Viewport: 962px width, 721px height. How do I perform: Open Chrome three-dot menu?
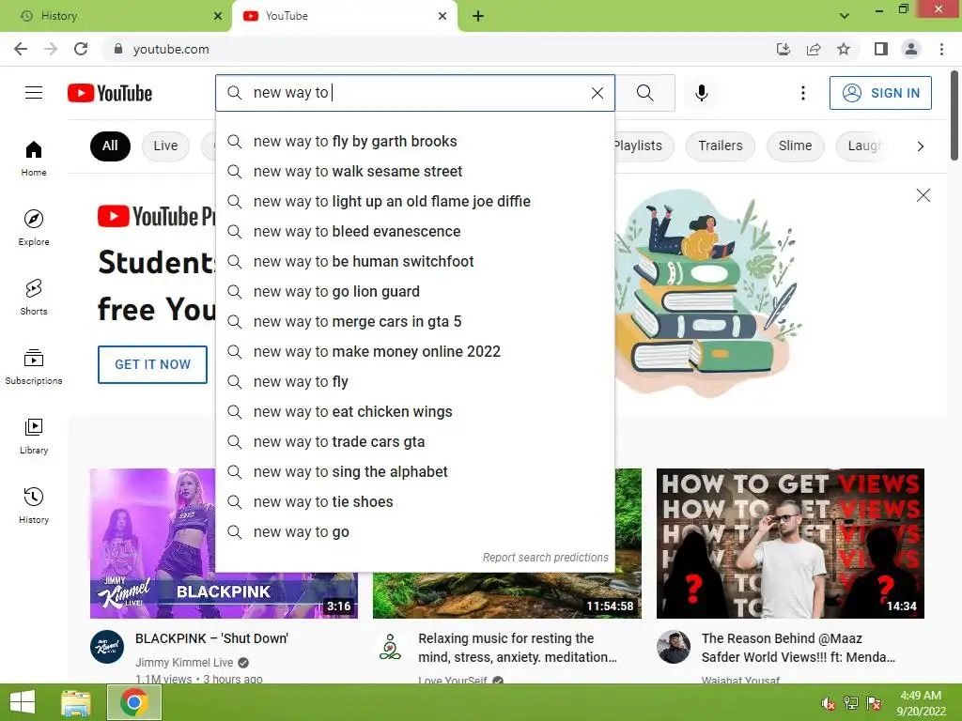(941, 49)
